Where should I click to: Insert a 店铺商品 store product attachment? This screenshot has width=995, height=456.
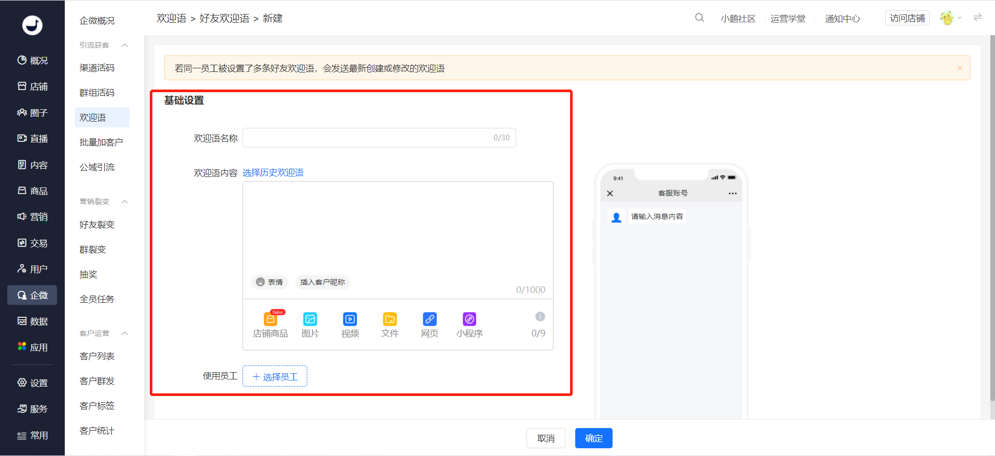click(x=270, y=325)
